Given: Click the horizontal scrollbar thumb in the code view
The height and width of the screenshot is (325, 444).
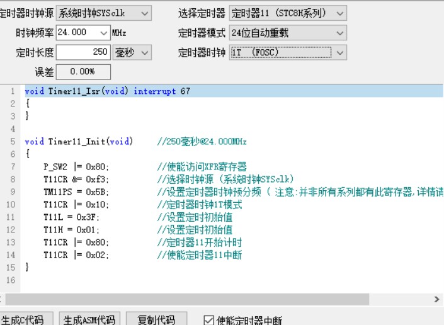Looking at the screenshot, I should click(x=187, y=299).
